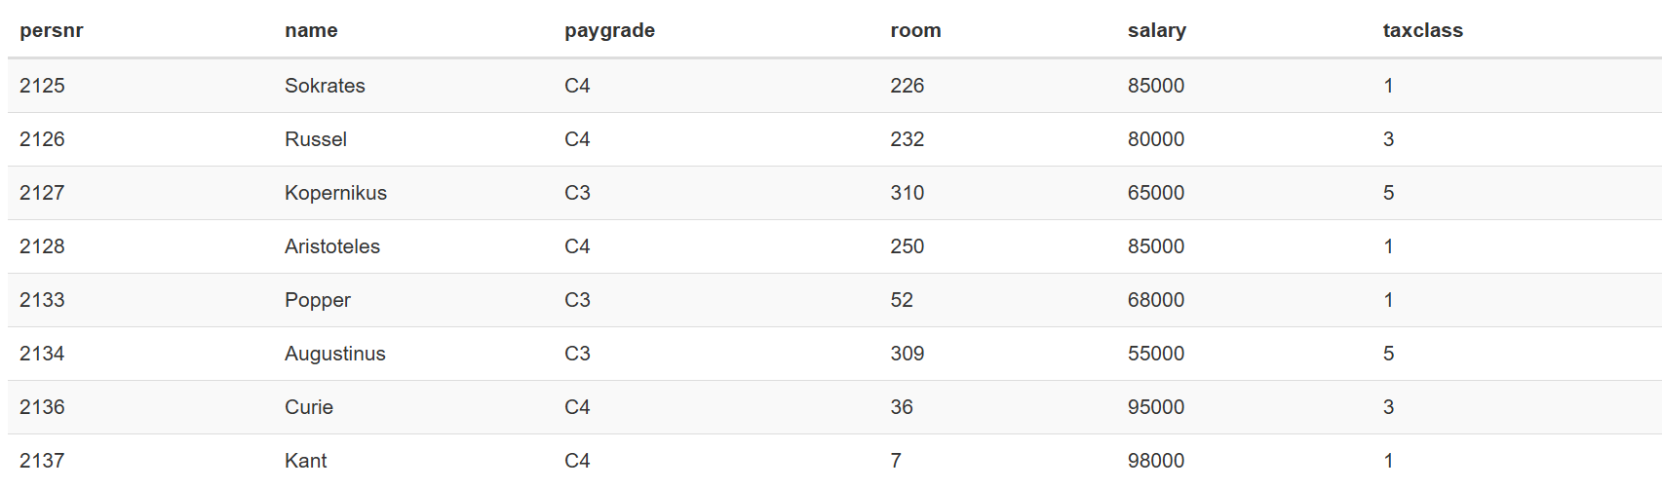Click the taxclass column header
Viewport: 1662px width, 489px height.
(x=1422, y=30)
